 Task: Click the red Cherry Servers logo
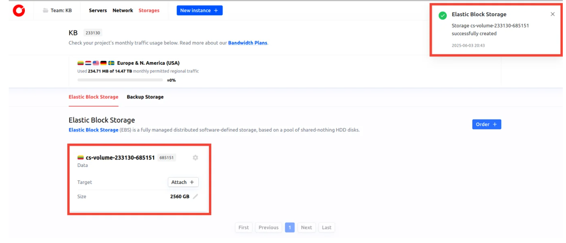19,11
